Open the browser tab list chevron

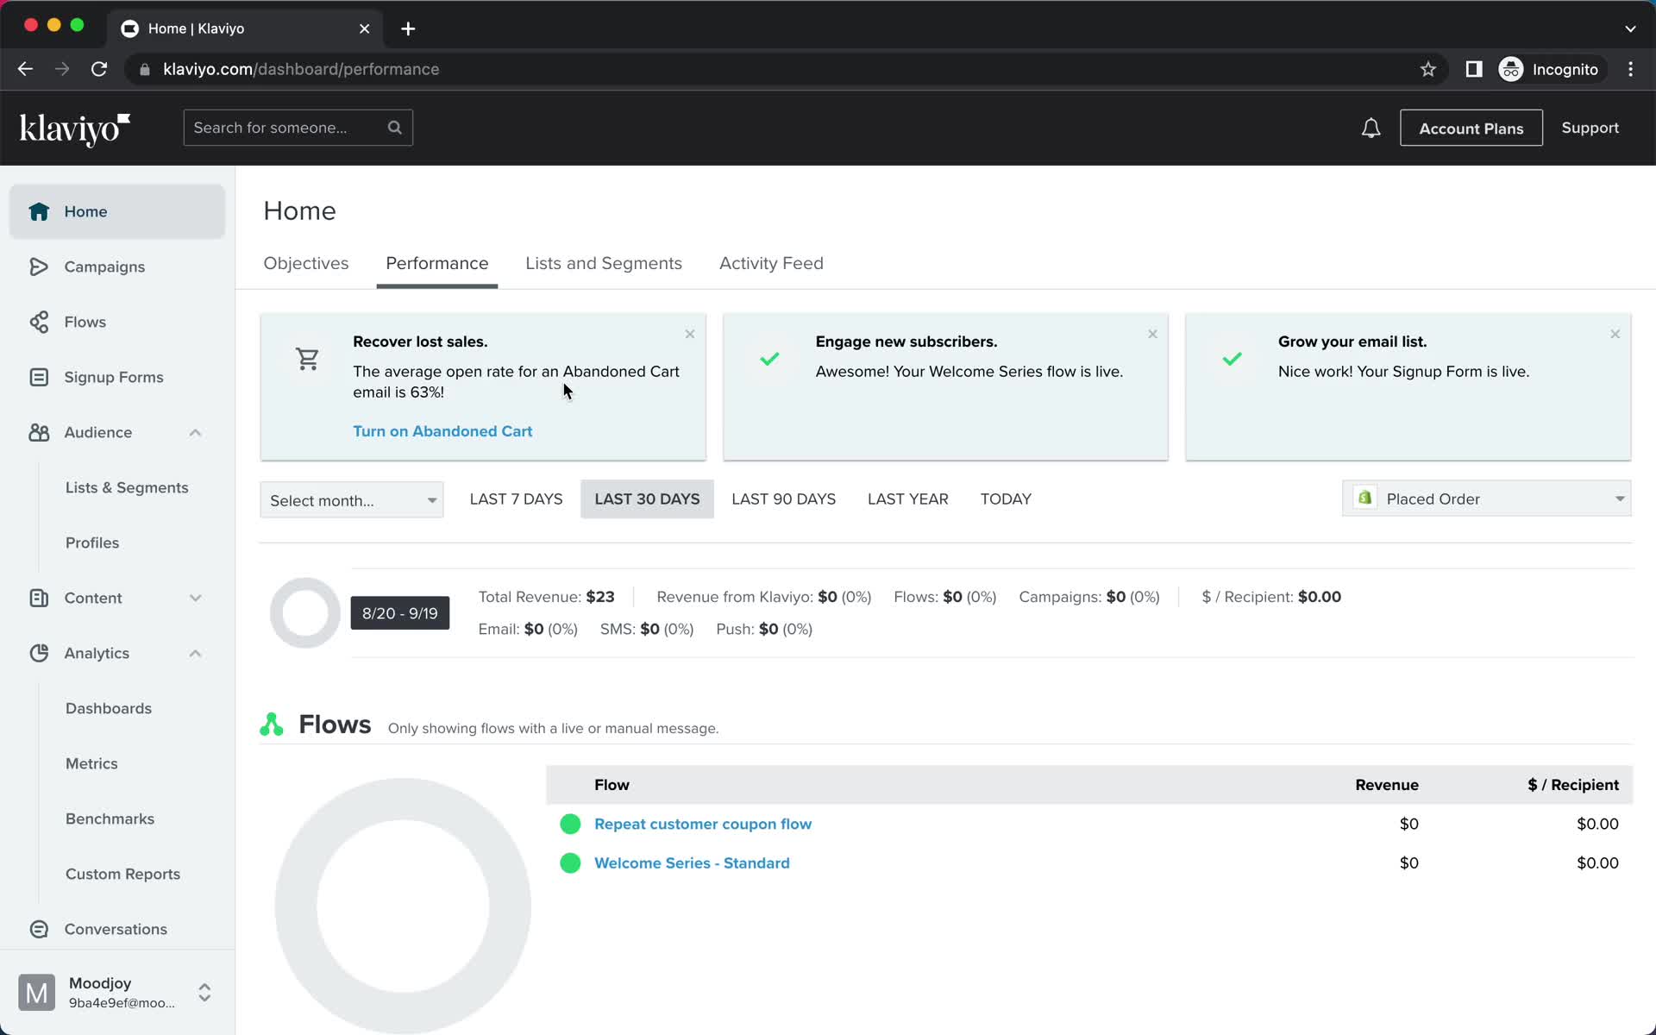(1630, 28)
